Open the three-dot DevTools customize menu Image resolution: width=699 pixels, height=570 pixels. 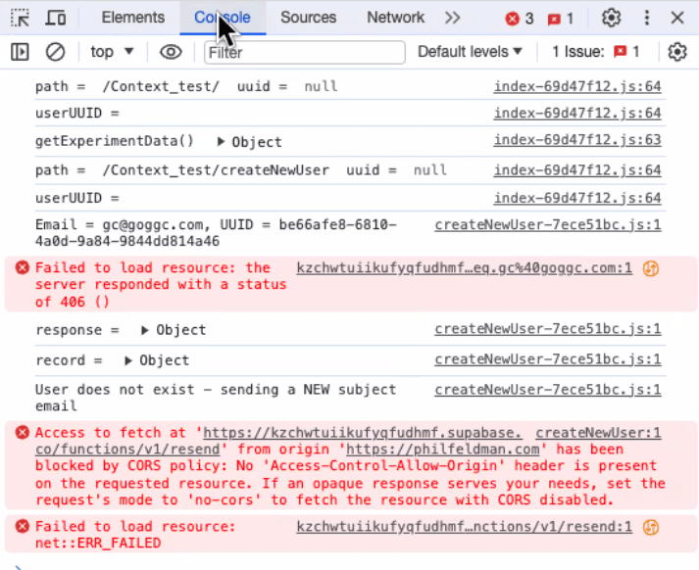point(646,18)
